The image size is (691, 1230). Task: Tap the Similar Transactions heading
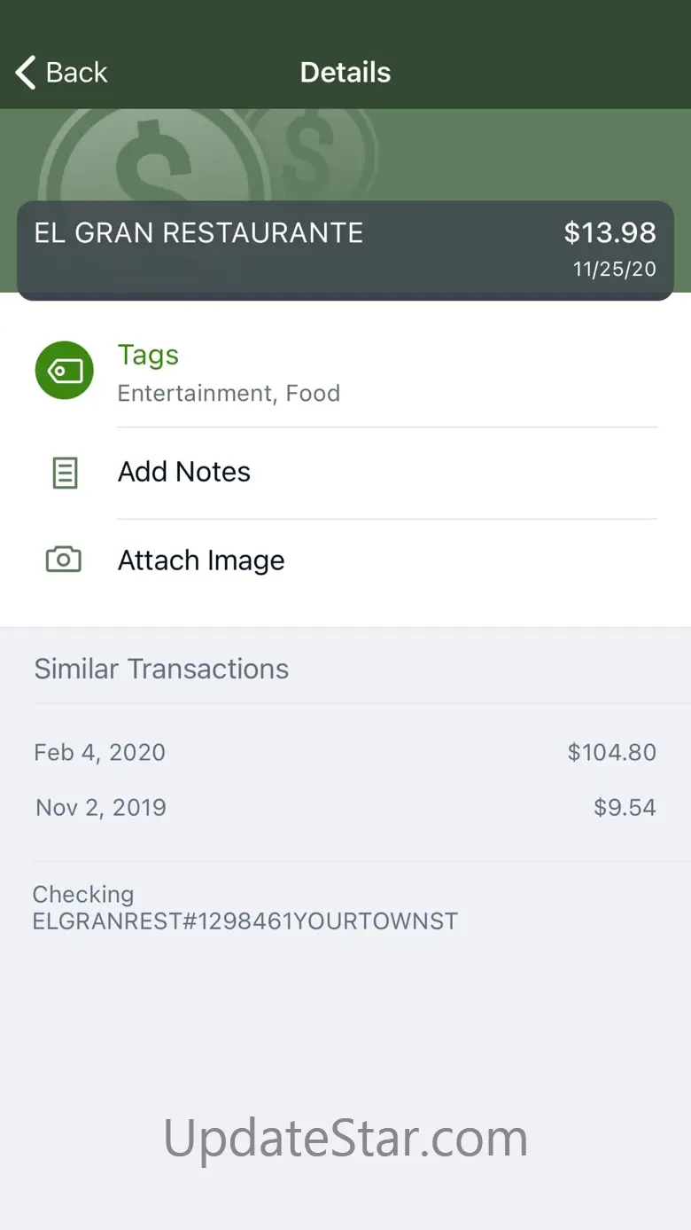[x=161, y=669]
